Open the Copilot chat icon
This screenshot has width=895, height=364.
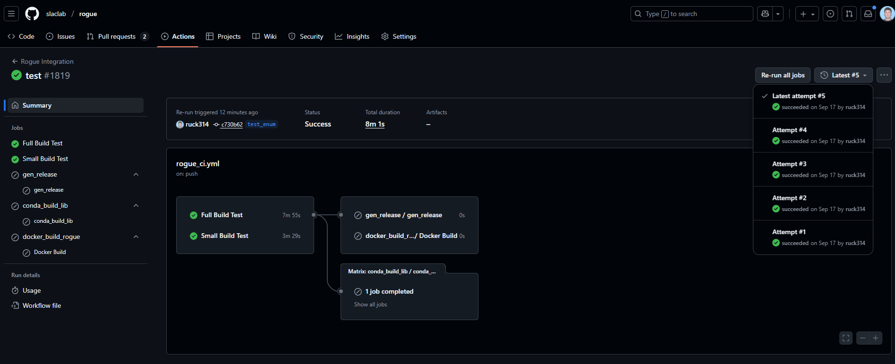(766, 14)
